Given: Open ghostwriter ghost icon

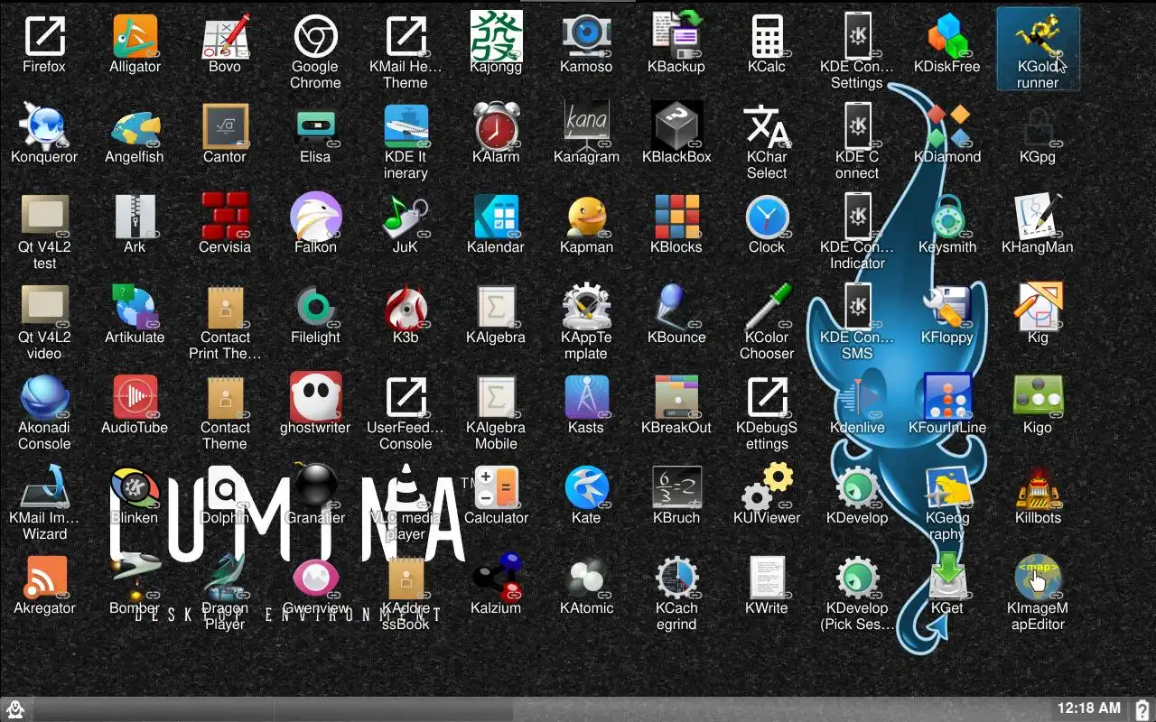Looking at the screenshot, I should point(315,397).
